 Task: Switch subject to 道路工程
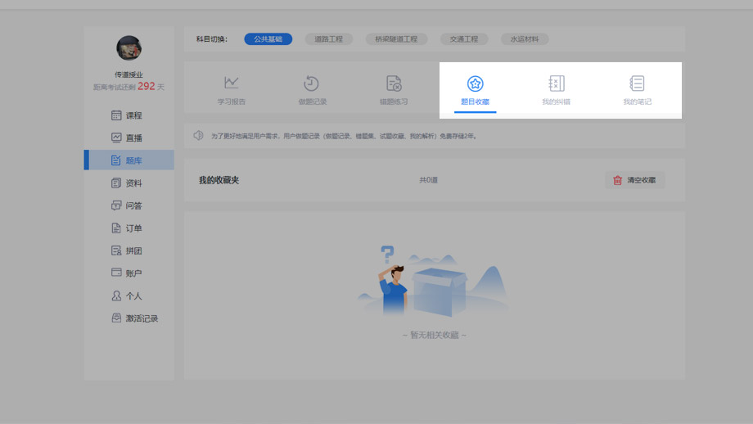tap(328, 38)
